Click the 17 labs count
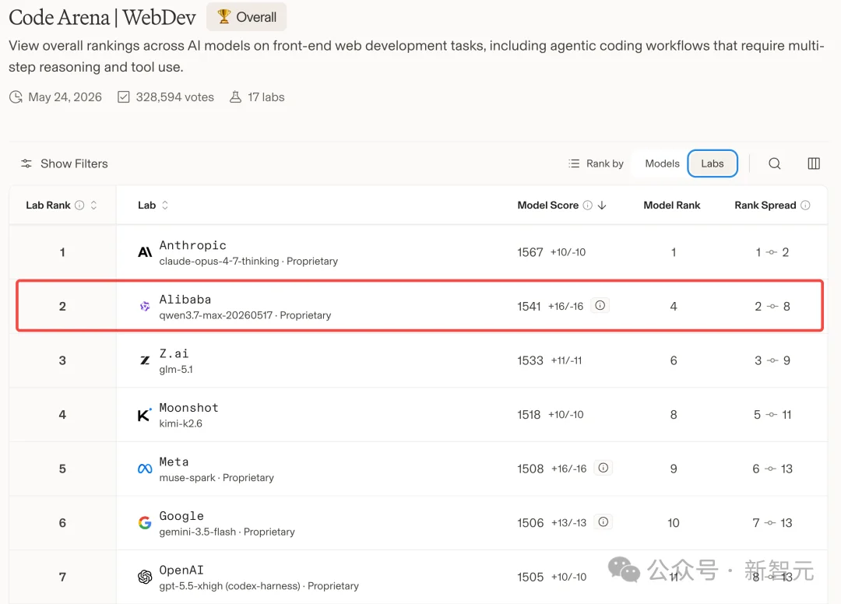This screenshot has height=604, width=841. [266, 97]
